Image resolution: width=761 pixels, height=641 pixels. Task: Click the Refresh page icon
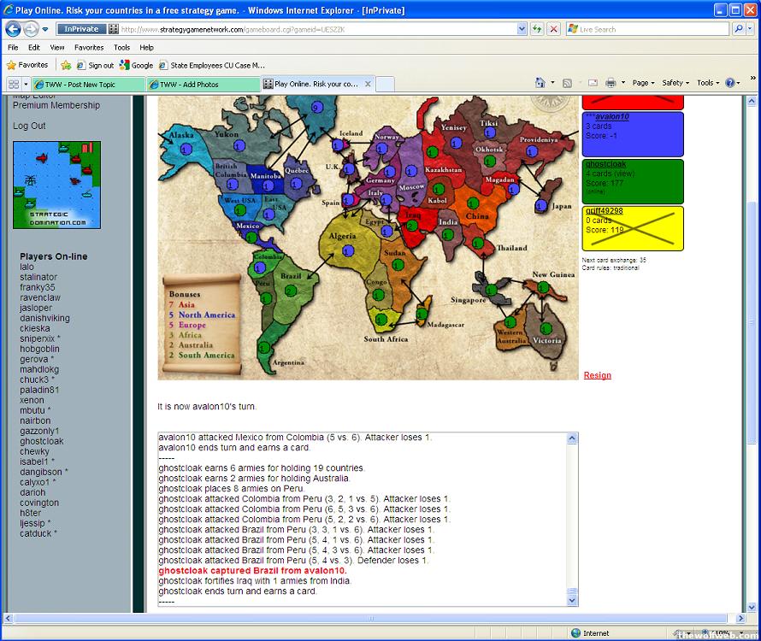pos(537,29)
